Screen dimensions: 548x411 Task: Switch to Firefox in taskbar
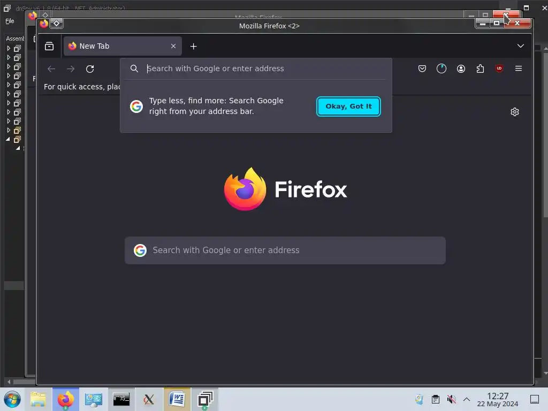(x=66, y=399)
